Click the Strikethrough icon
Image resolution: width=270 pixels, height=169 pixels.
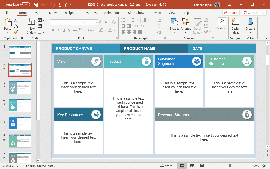click(75, 30)
